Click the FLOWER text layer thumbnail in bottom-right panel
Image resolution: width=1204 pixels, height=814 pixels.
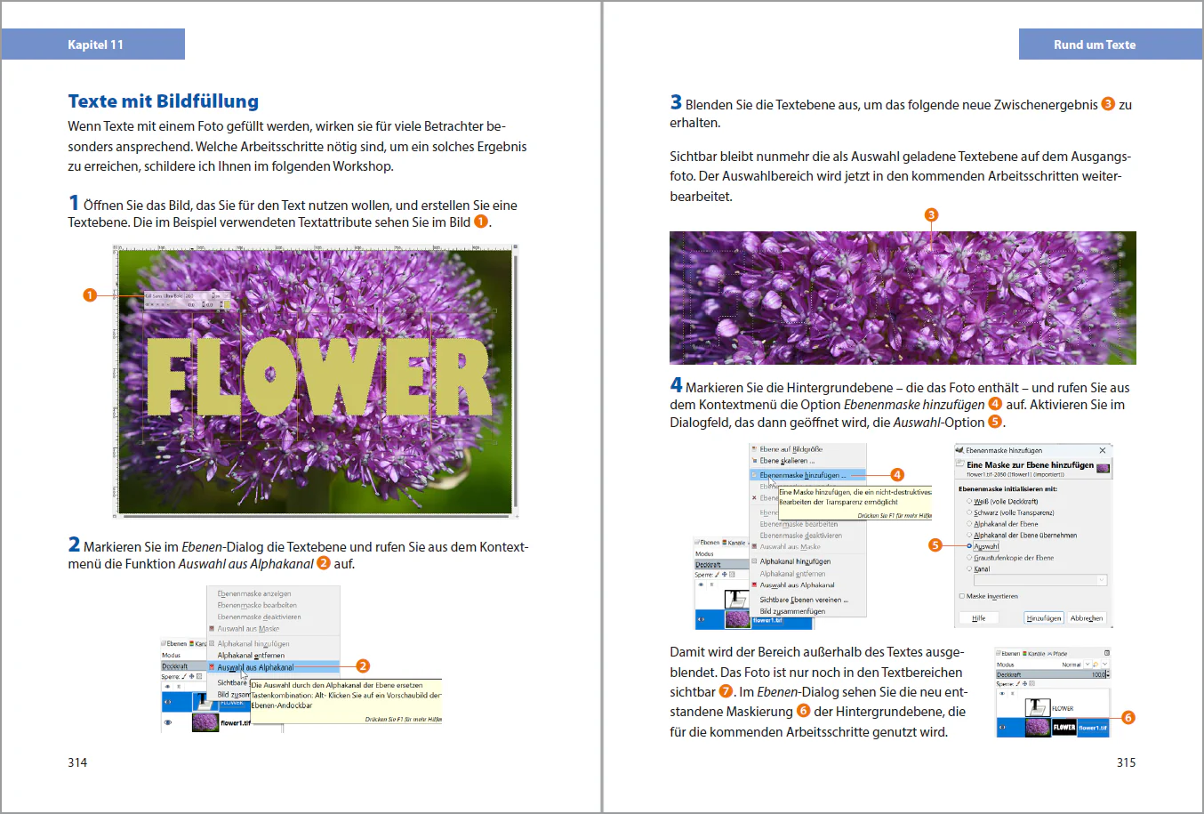[1038, 708]
